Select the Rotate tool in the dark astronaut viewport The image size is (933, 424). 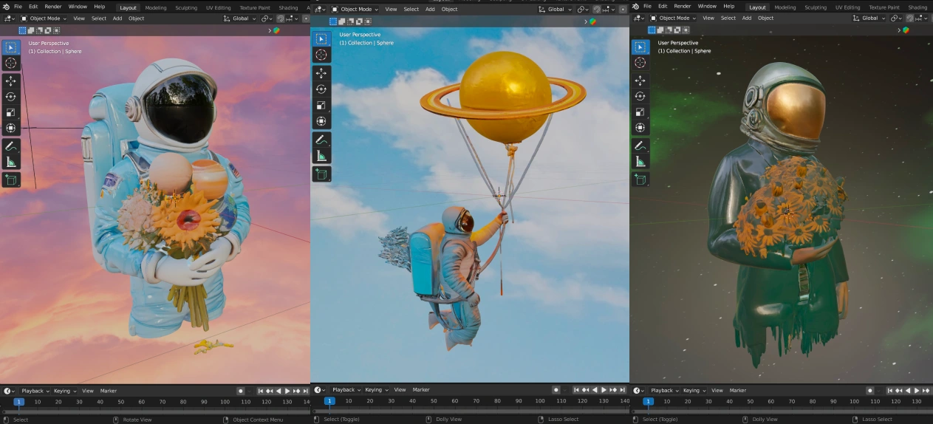click(x=640, y=96)
